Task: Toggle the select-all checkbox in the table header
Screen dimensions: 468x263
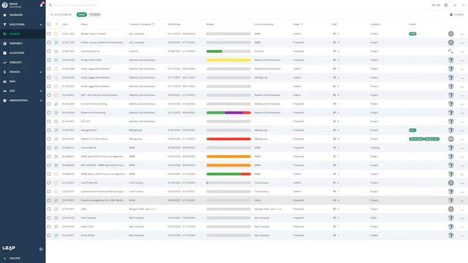Action: 49,24
